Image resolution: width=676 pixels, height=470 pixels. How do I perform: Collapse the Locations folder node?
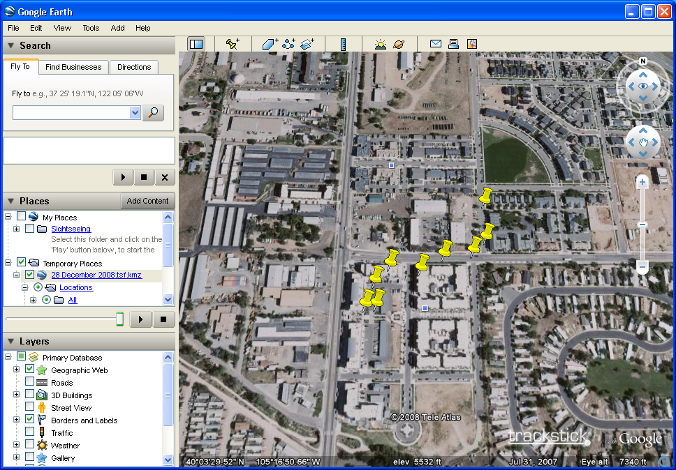pyautogui.click(x=25, y=287)
